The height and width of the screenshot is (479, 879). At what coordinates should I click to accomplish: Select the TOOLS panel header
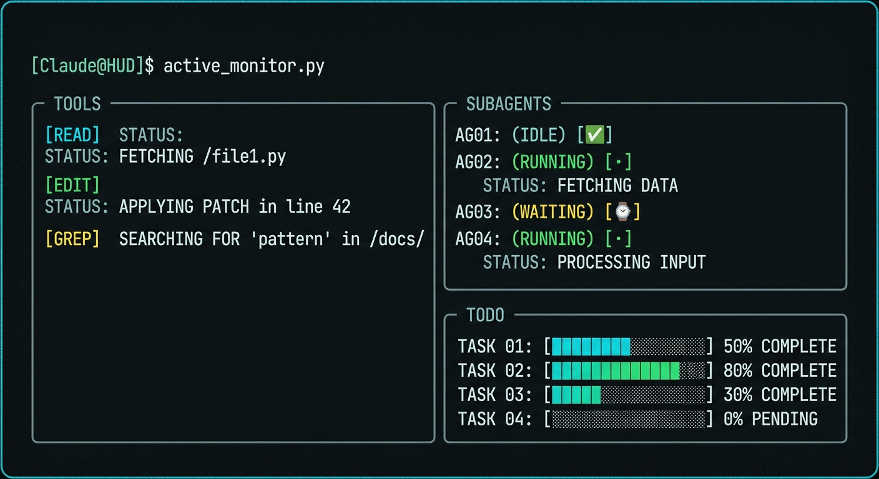tap(77, 104)
